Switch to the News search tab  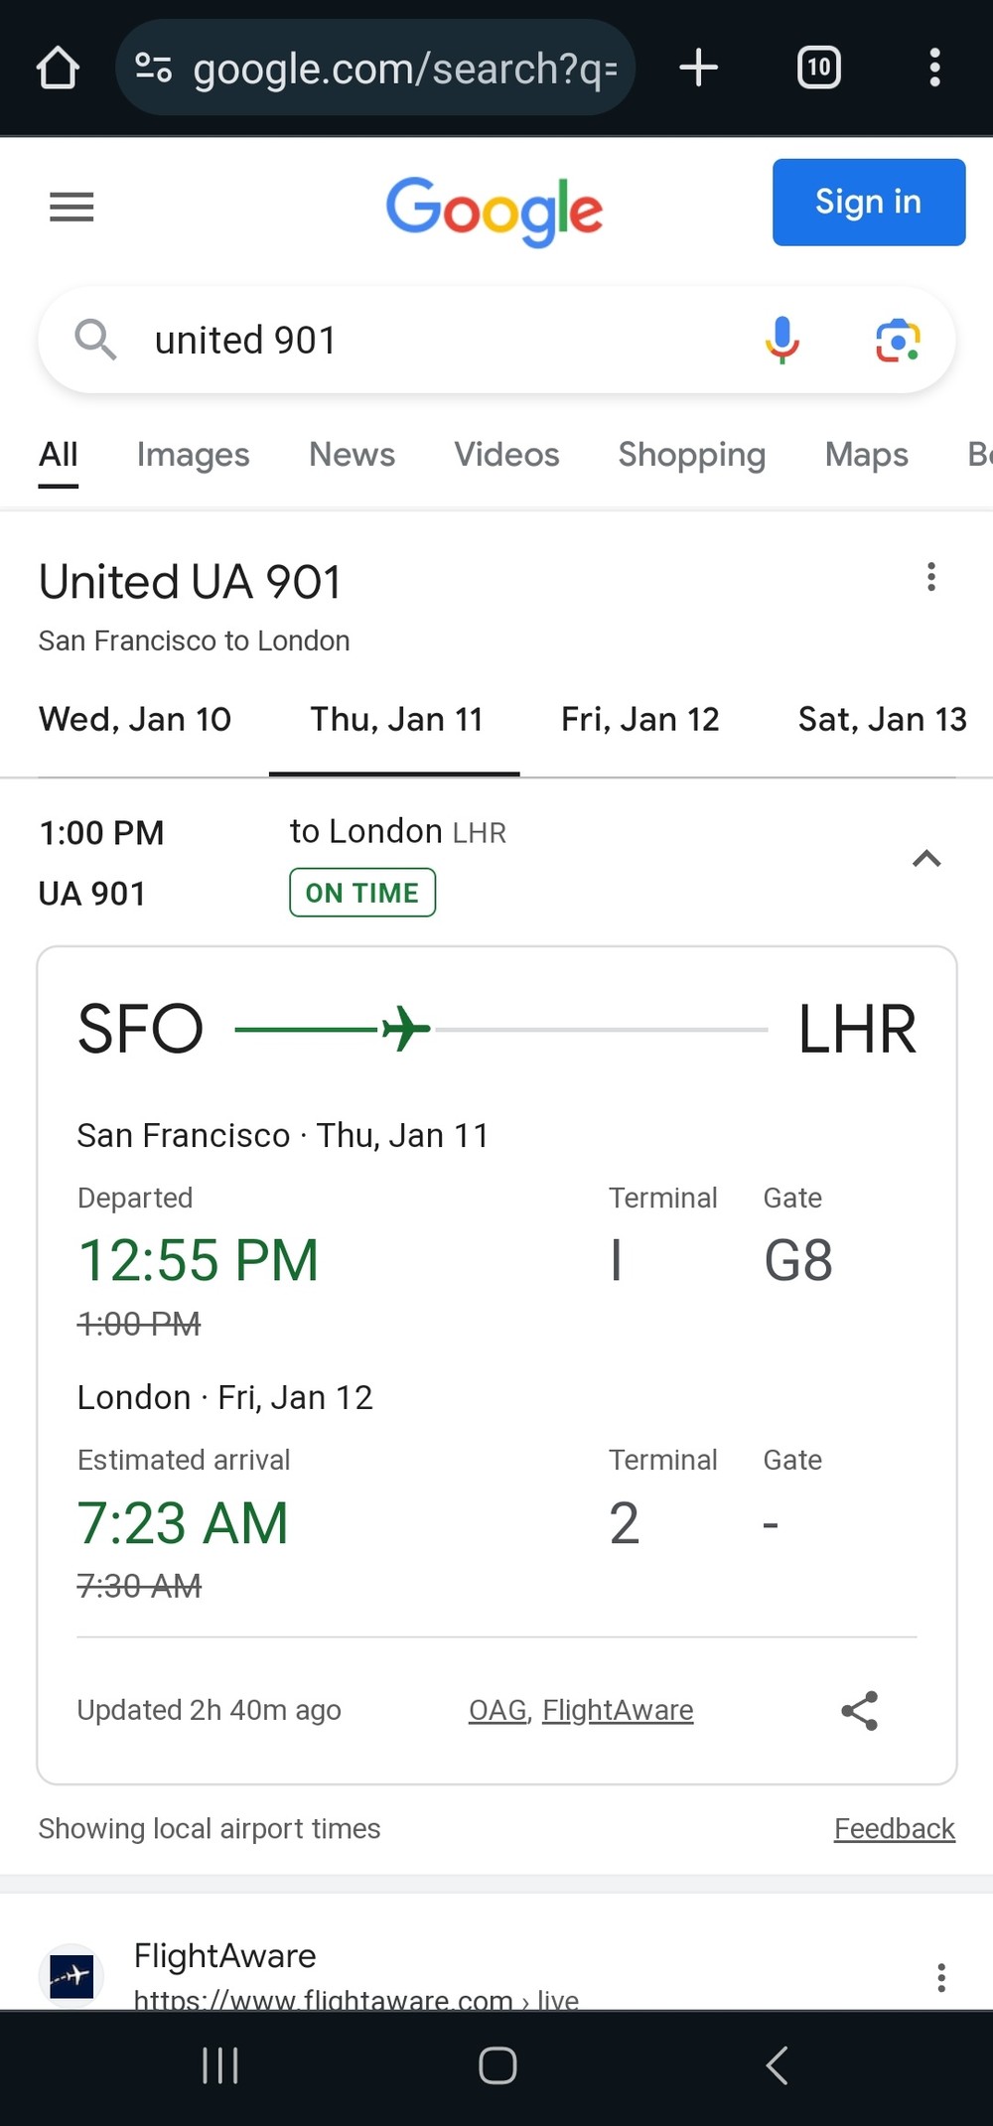coord(352,455)
